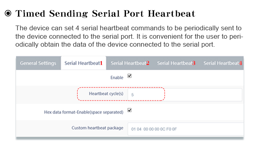This screenshot has width=260, height=146.
Task: Click the Custom heartbeat package field
Action: click(x=186, y=129)
